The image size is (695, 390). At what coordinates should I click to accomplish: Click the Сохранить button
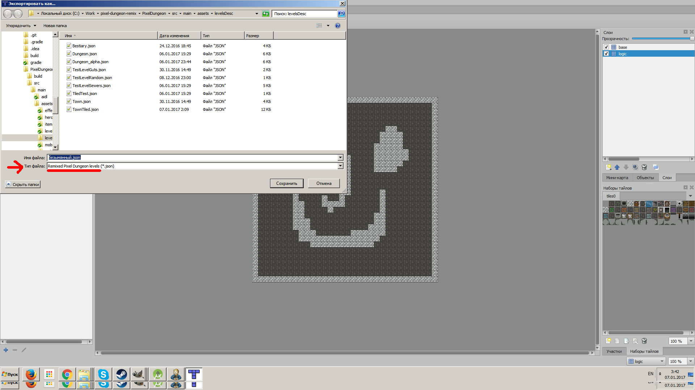[286, 183]
